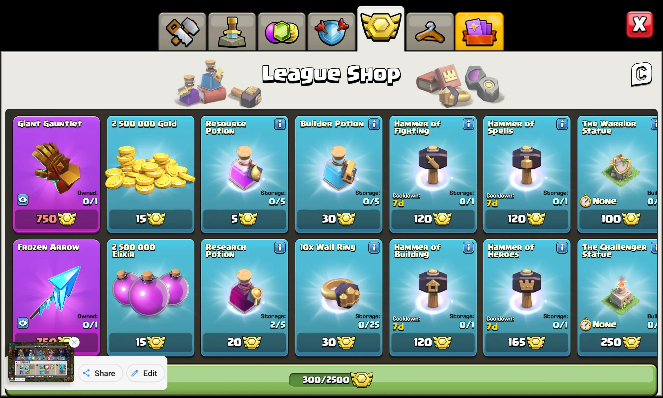
Task: Share the captured screenshot
Action: tap(100, 373)
